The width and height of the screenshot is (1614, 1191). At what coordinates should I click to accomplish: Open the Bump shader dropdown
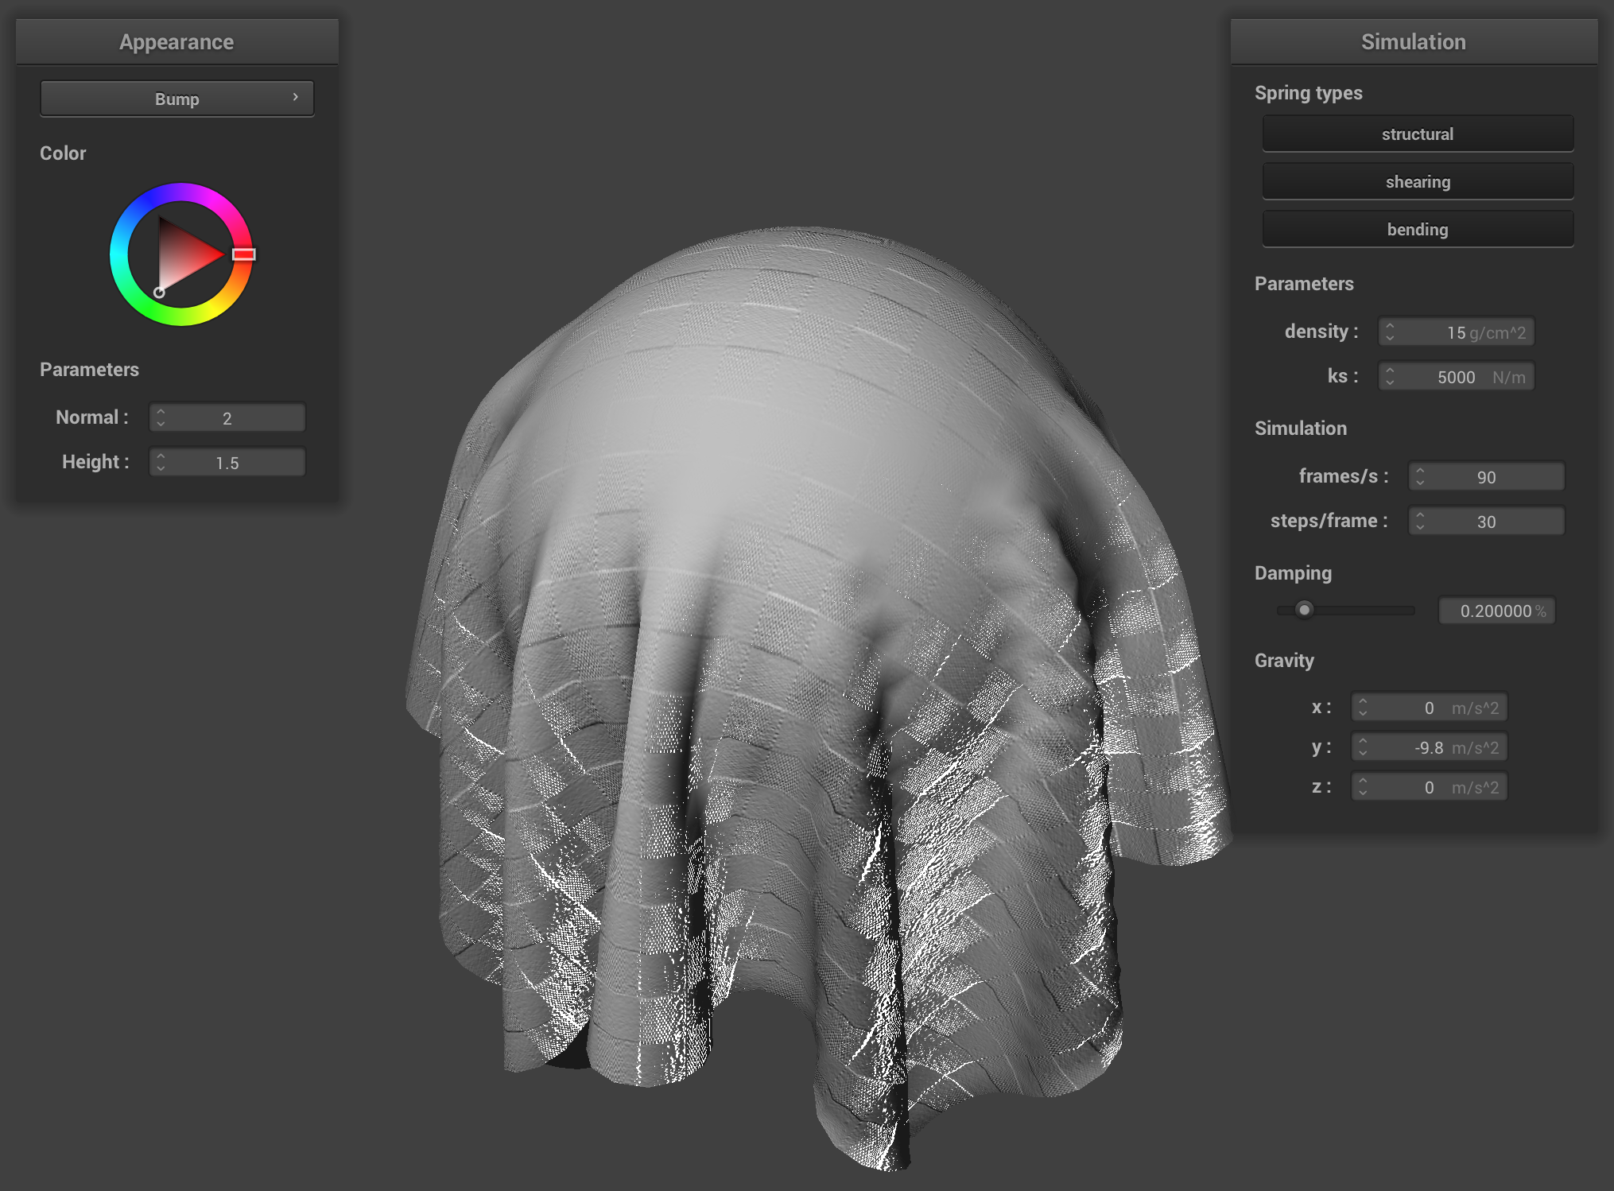click(177, 99)
